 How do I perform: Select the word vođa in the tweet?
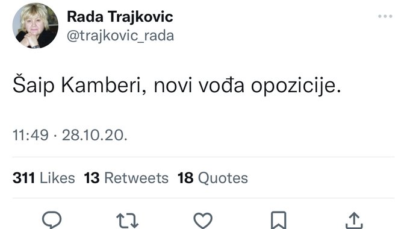pyautogui.click(x=222, y=85)
